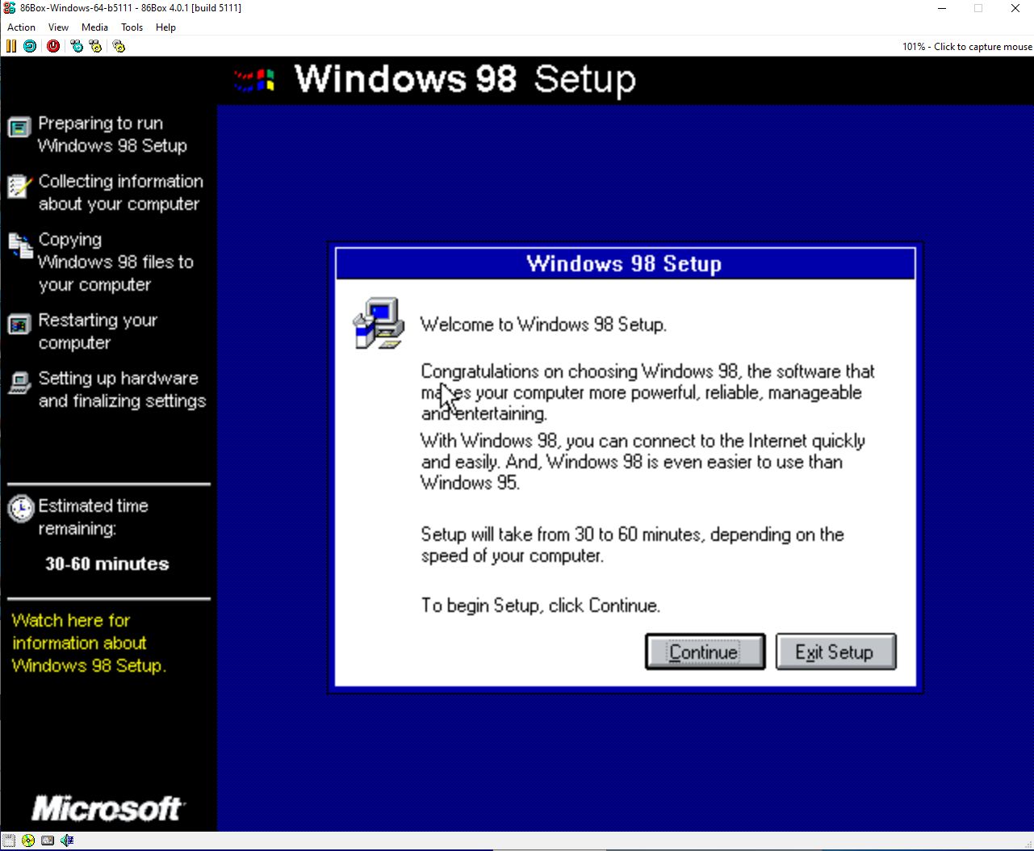
Task: Click the setup computer icon in the dialog
Action: coord(379,323)
